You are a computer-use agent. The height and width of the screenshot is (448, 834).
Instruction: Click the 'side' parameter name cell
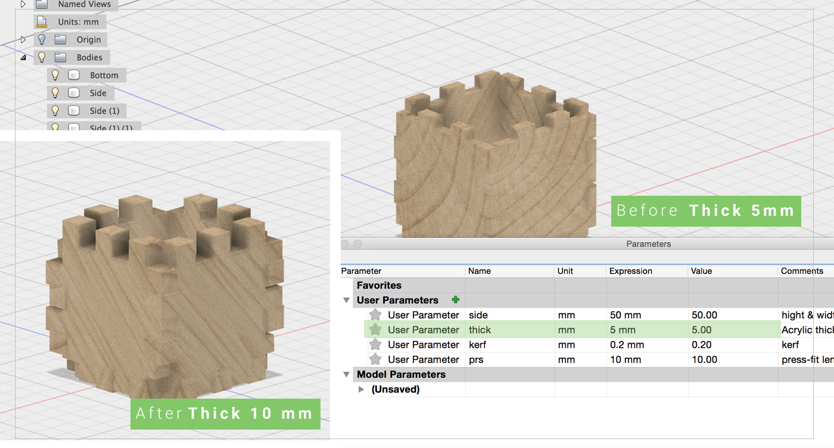(x=510, y=315)
